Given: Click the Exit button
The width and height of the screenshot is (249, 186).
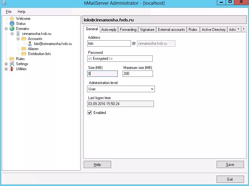Looking at the screenshot, I should [230, 179].
